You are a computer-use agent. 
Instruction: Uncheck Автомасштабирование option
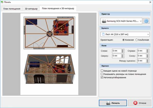tap(102, 77)
